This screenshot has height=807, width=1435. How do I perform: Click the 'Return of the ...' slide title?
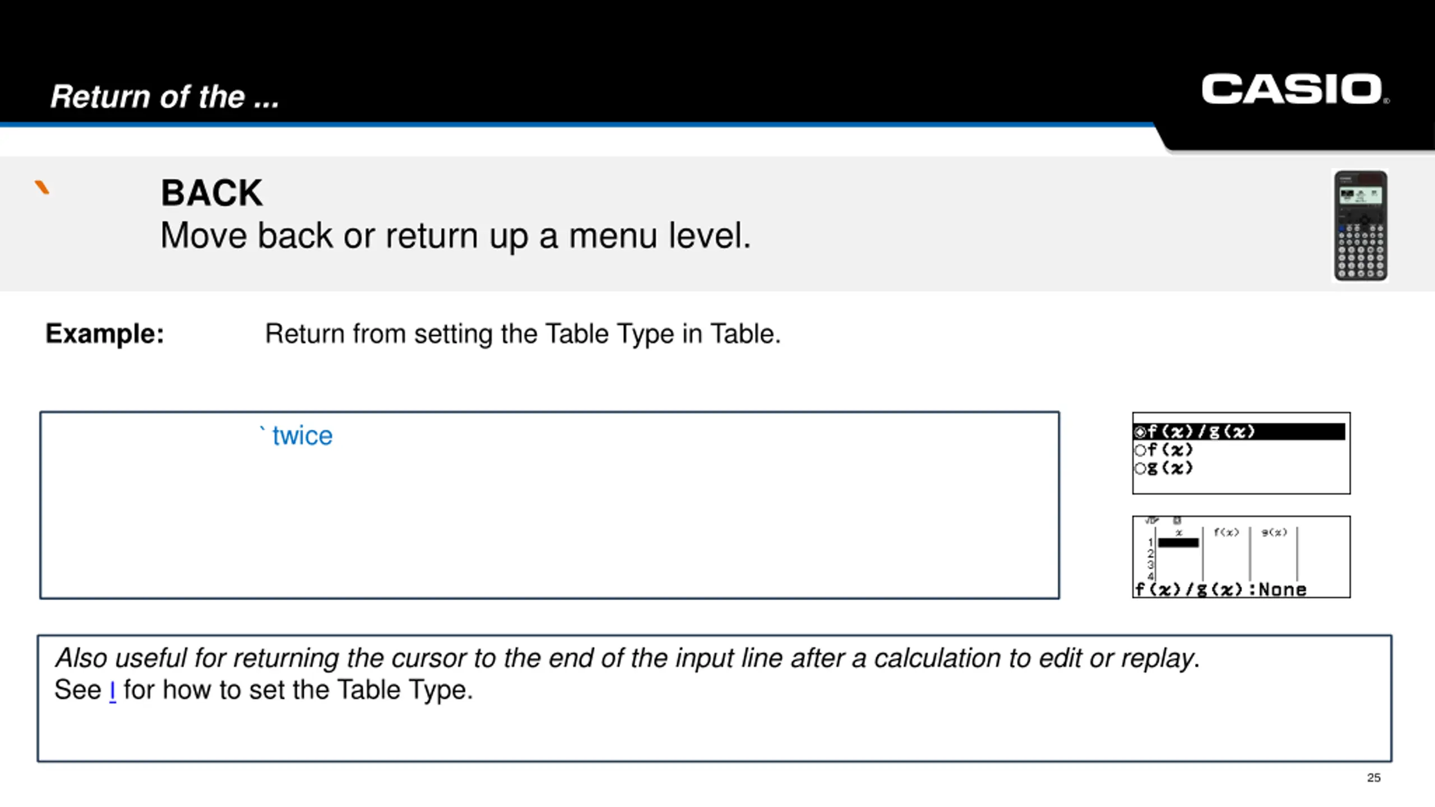point(164,96)
